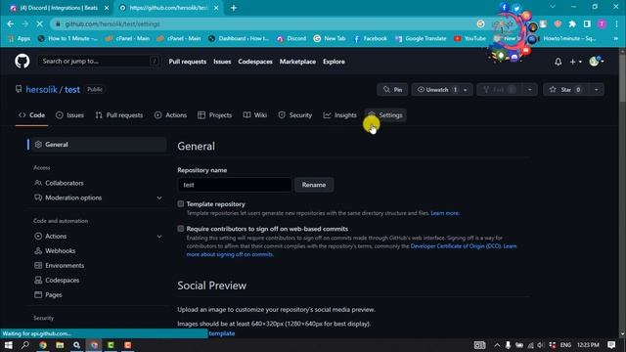
Task: Open the hersolik owner link
Action: coord(41,90)
